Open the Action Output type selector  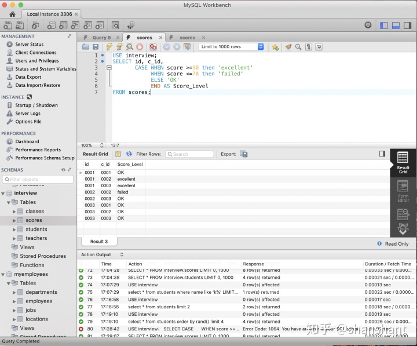[122, 254]
